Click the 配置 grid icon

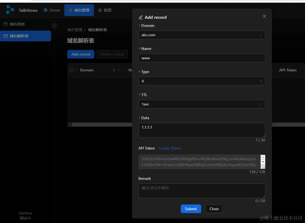tap(100, 10)
